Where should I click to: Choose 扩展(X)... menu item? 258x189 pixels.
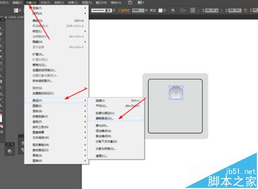57,55
